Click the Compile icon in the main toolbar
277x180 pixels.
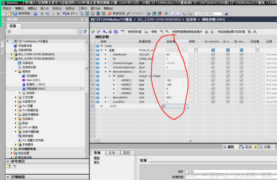(x=82, y=14)
